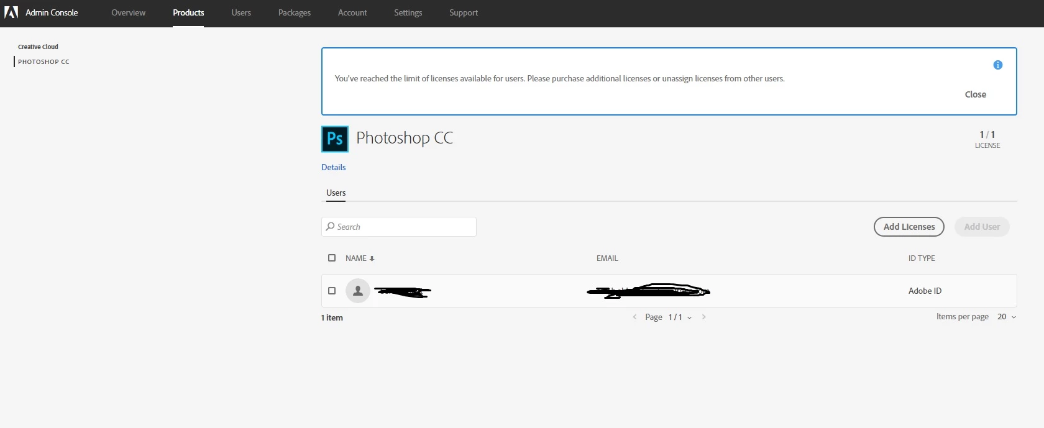Open the Details link
Viewport: 1044px width, 428px height.
(334, 168)
